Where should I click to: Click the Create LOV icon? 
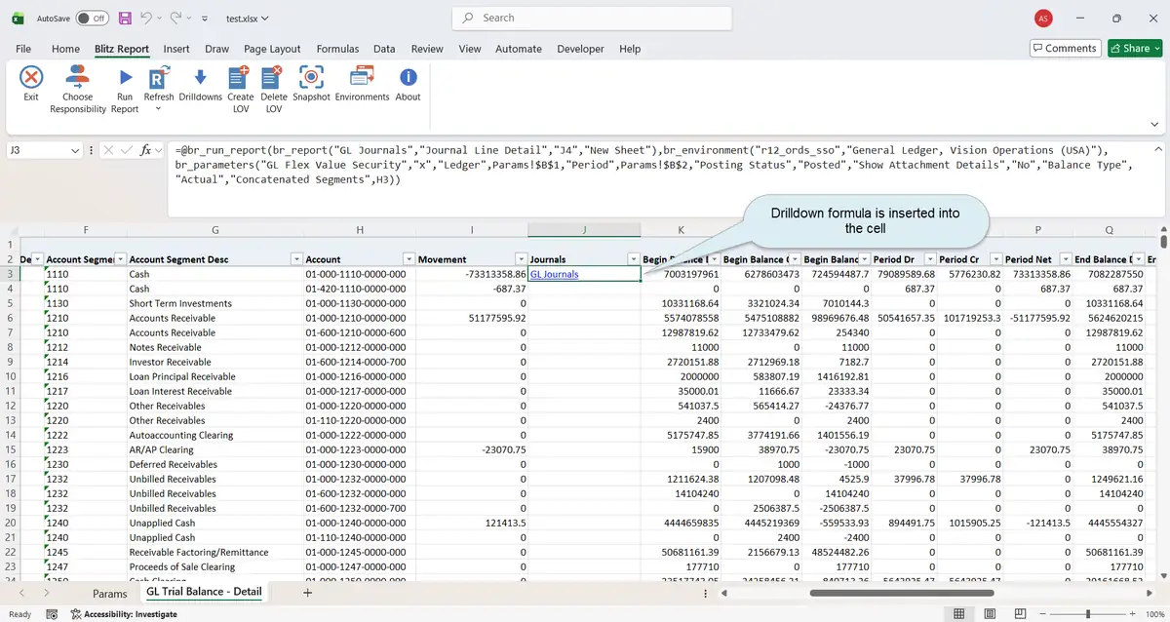click(x=240, y=77)
